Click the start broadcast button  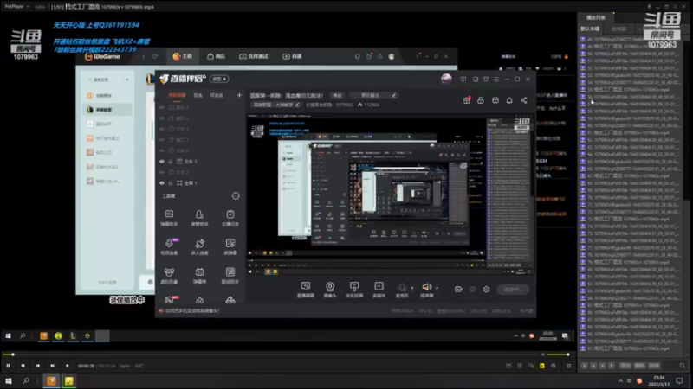[x=513, y=290]
